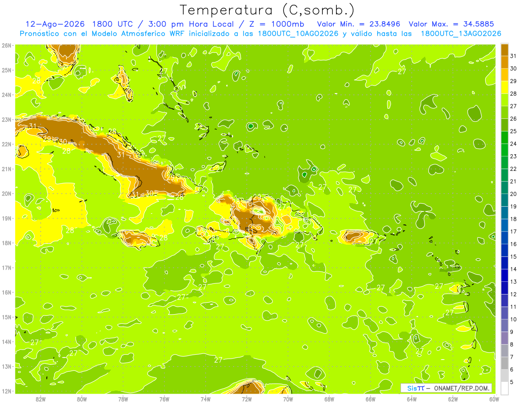Click the "26N" latitude axis label

point(7,45)
